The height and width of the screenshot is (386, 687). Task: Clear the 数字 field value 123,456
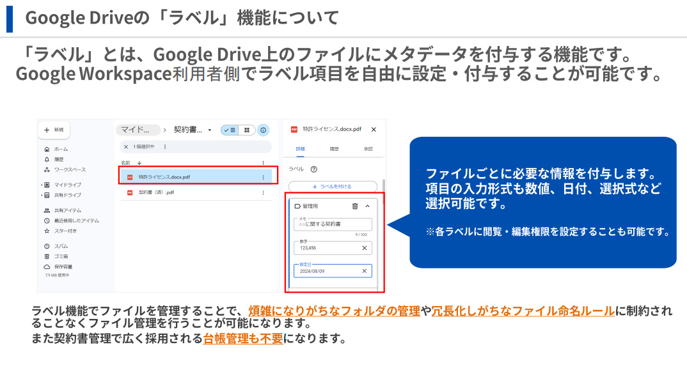pos(364,248)
